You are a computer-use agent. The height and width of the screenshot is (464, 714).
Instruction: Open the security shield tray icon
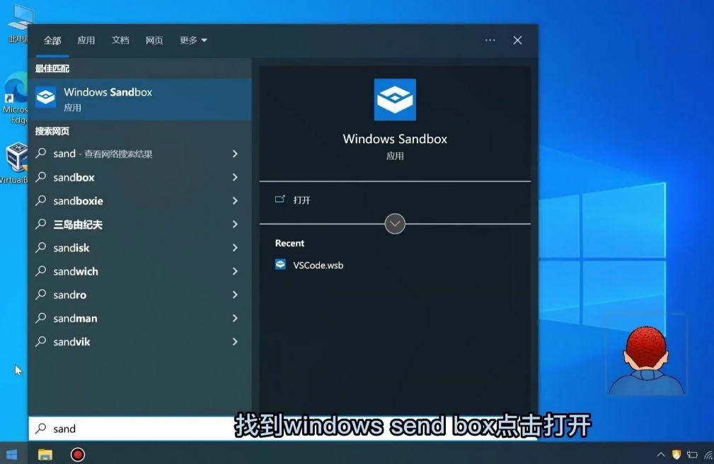click(676, 454)
